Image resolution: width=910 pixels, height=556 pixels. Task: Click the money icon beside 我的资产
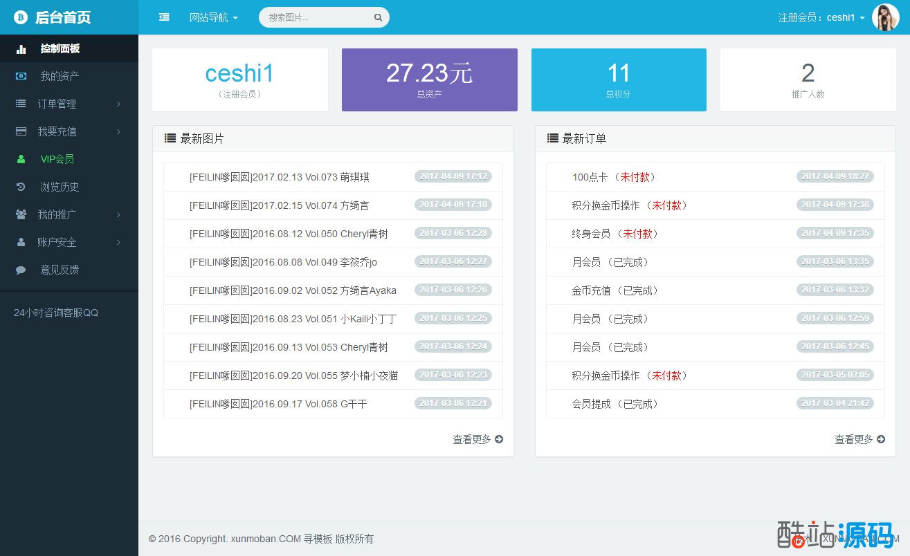pos(21,76)
